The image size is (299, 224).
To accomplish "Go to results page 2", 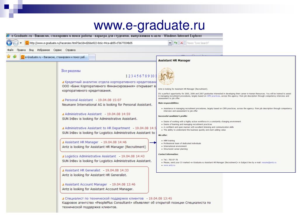I will tap(129, 76).
